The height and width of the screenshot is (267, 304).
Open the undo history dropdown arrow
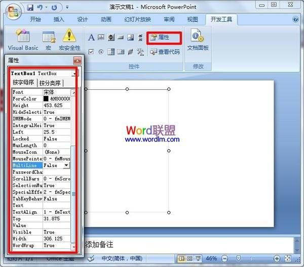[46, 8]
